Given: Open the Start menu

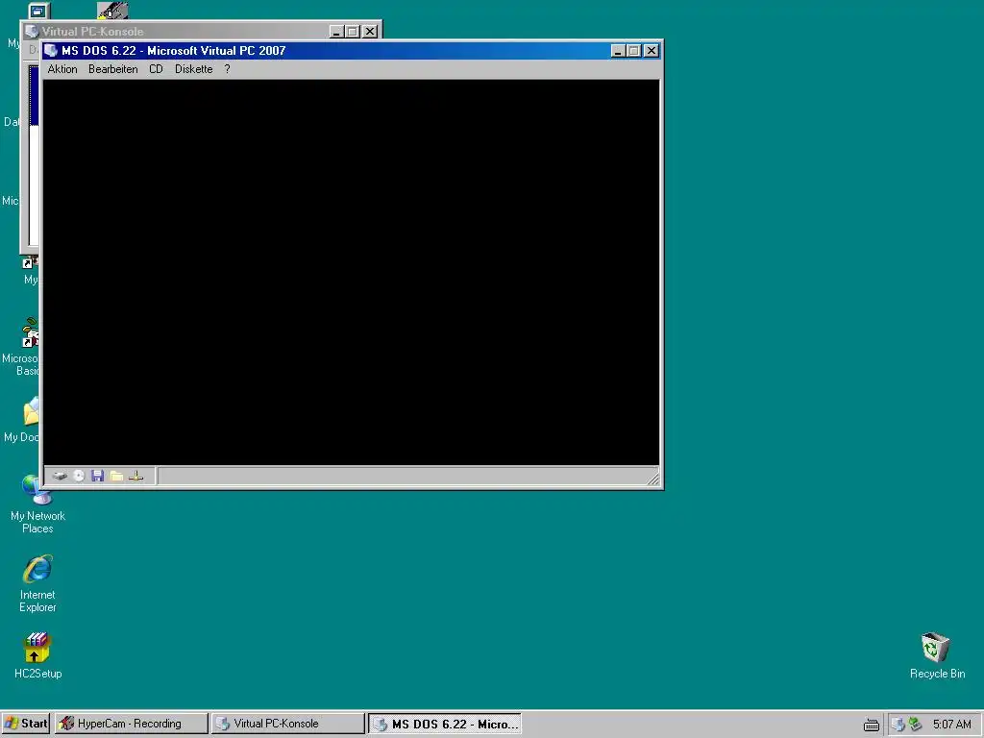Looking at the screenshot, I should (x=25, y=724).
